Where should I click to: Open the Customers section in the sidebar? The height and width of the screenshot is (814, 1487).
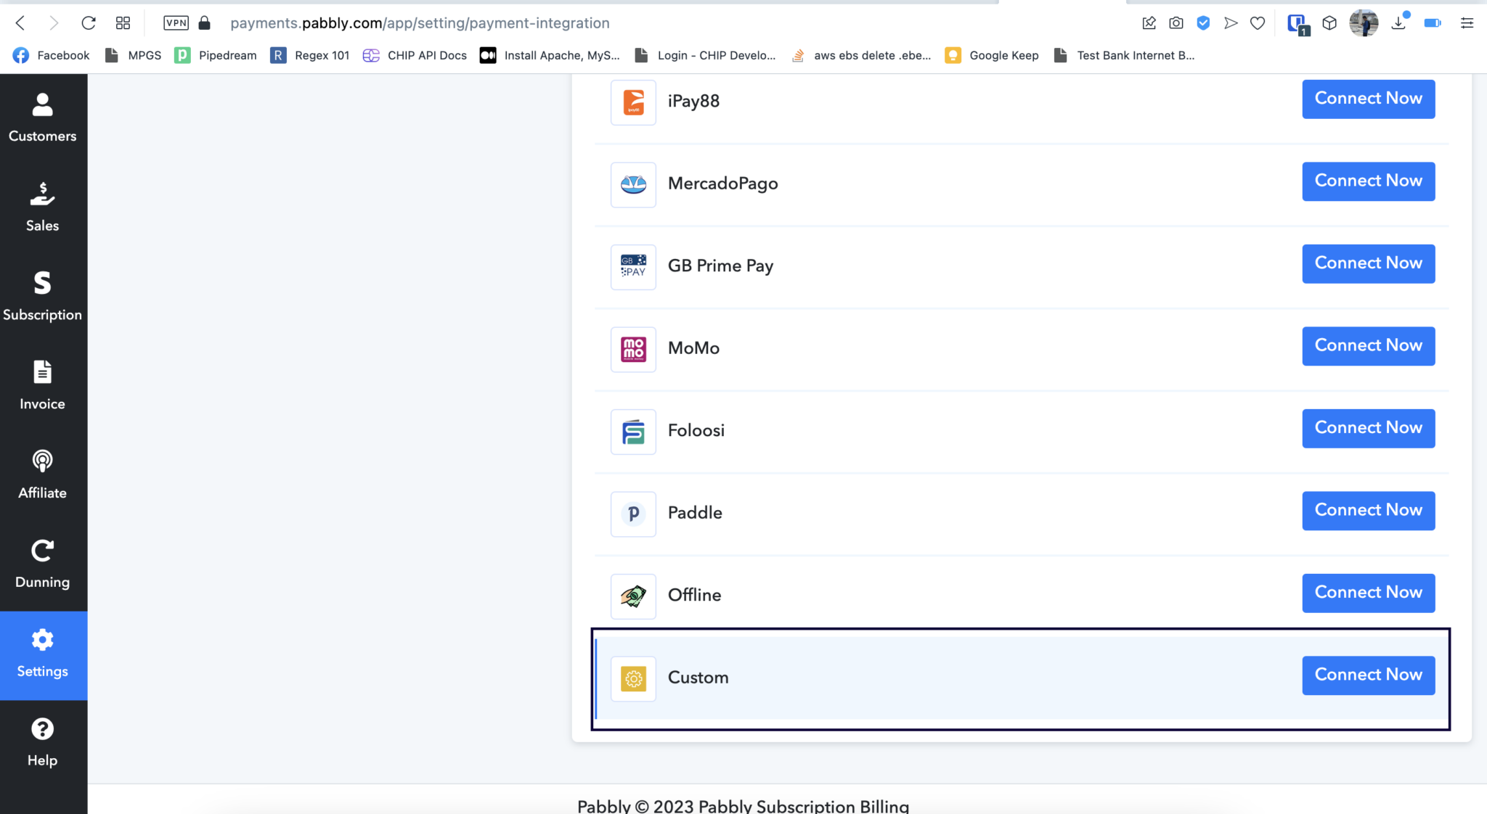(x=42, y=116)
